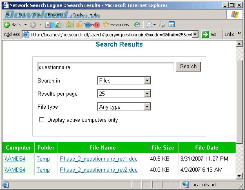
Task: Click the Local intranet zone icon
Action: 186,185
